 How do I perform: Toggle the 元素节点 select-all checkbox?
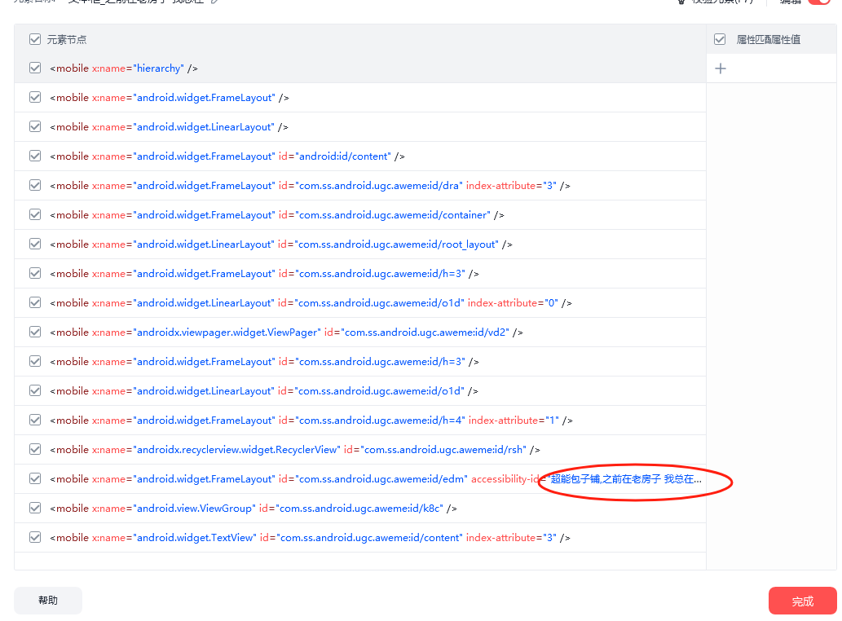[35, 38]
